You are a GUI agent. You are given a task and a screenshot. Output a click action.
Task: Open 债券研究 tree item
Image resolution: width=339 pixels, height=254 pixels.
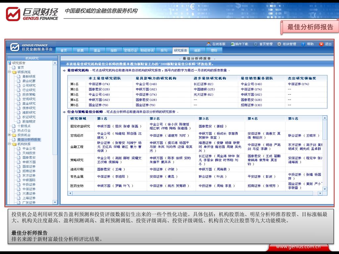(x=29, y=108)
